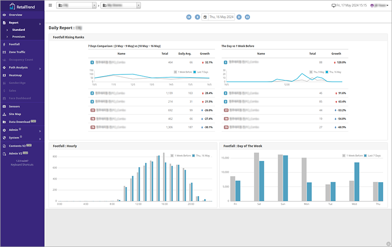
Task: Go to previous day arrow button
Action: tap(197, 17)
